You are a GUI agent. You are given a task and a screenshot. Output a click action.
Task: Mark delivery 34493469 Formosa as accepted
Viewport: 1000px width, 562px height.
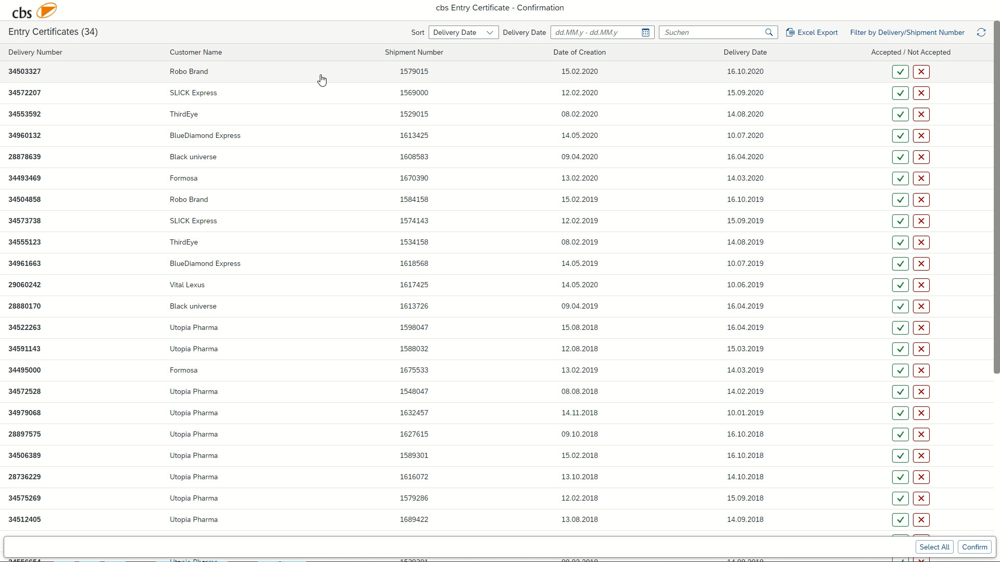(900, 178)
